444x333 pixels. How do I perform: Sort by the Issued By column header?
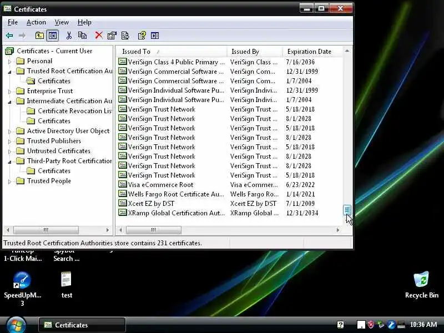pyautogui.click(x=255, y=52)
